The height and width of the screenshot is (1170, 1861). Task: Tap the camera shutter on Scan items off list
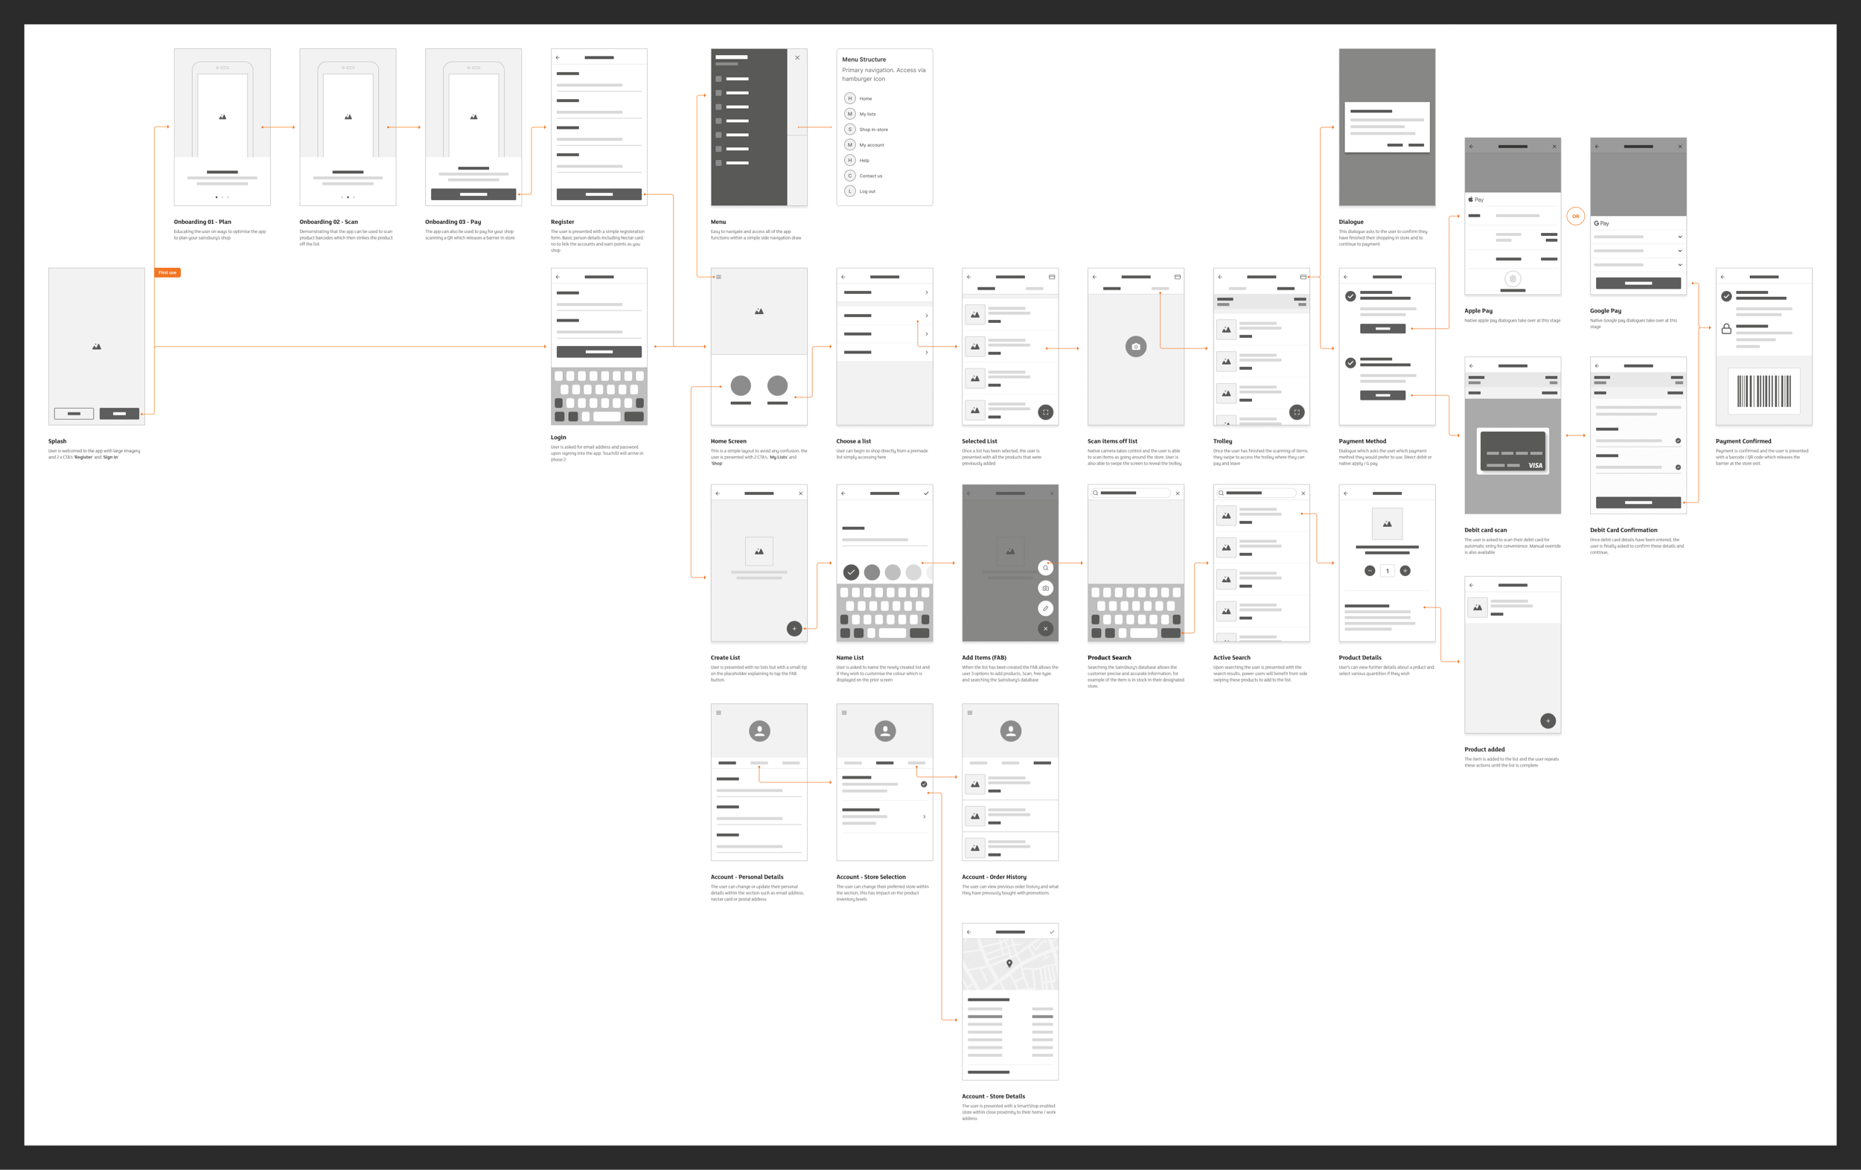coord(1134,347)
